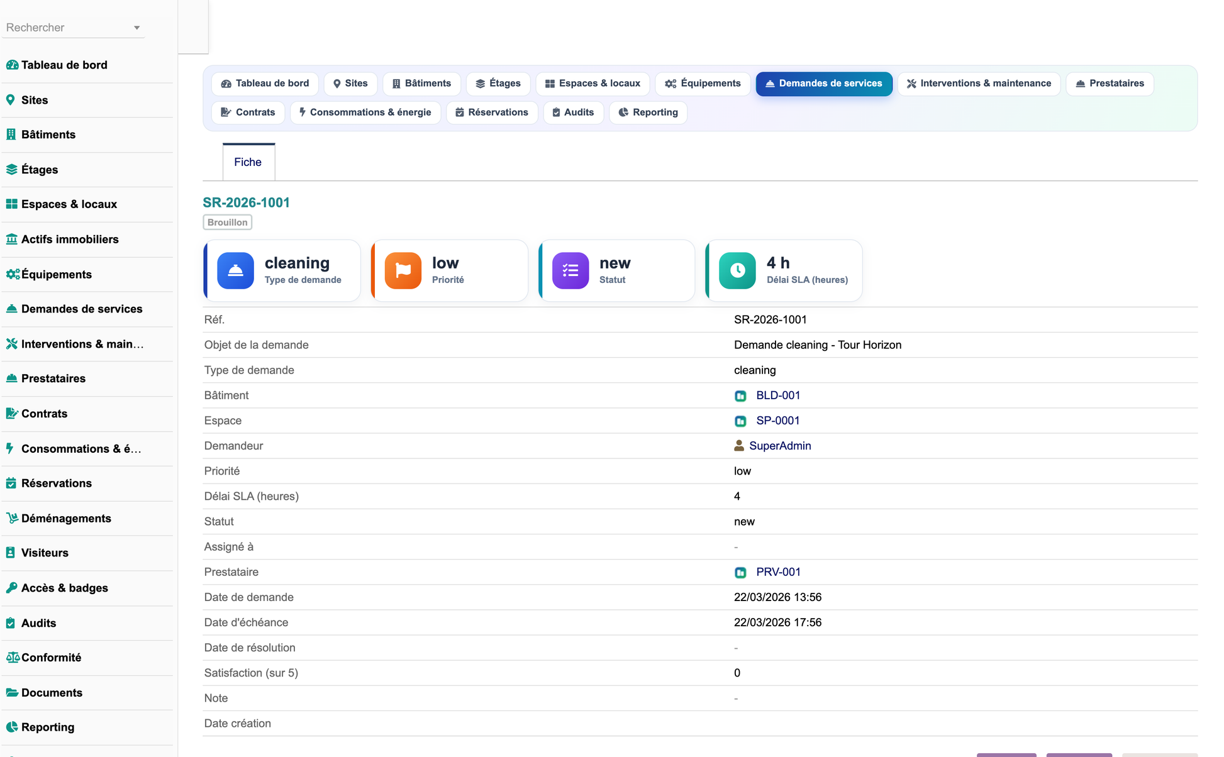
Task: Click the Bâtiments building icon in sidebar
Action: [x=11, y=135]
